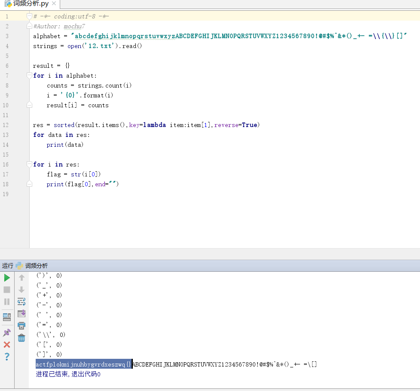Toggle scroll to end of console output

coord(21,314)
